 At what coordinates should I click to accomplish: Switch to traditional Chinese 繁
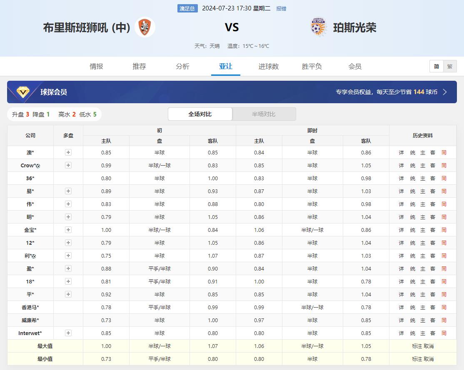pyautogui.click(x=450, y=66)
